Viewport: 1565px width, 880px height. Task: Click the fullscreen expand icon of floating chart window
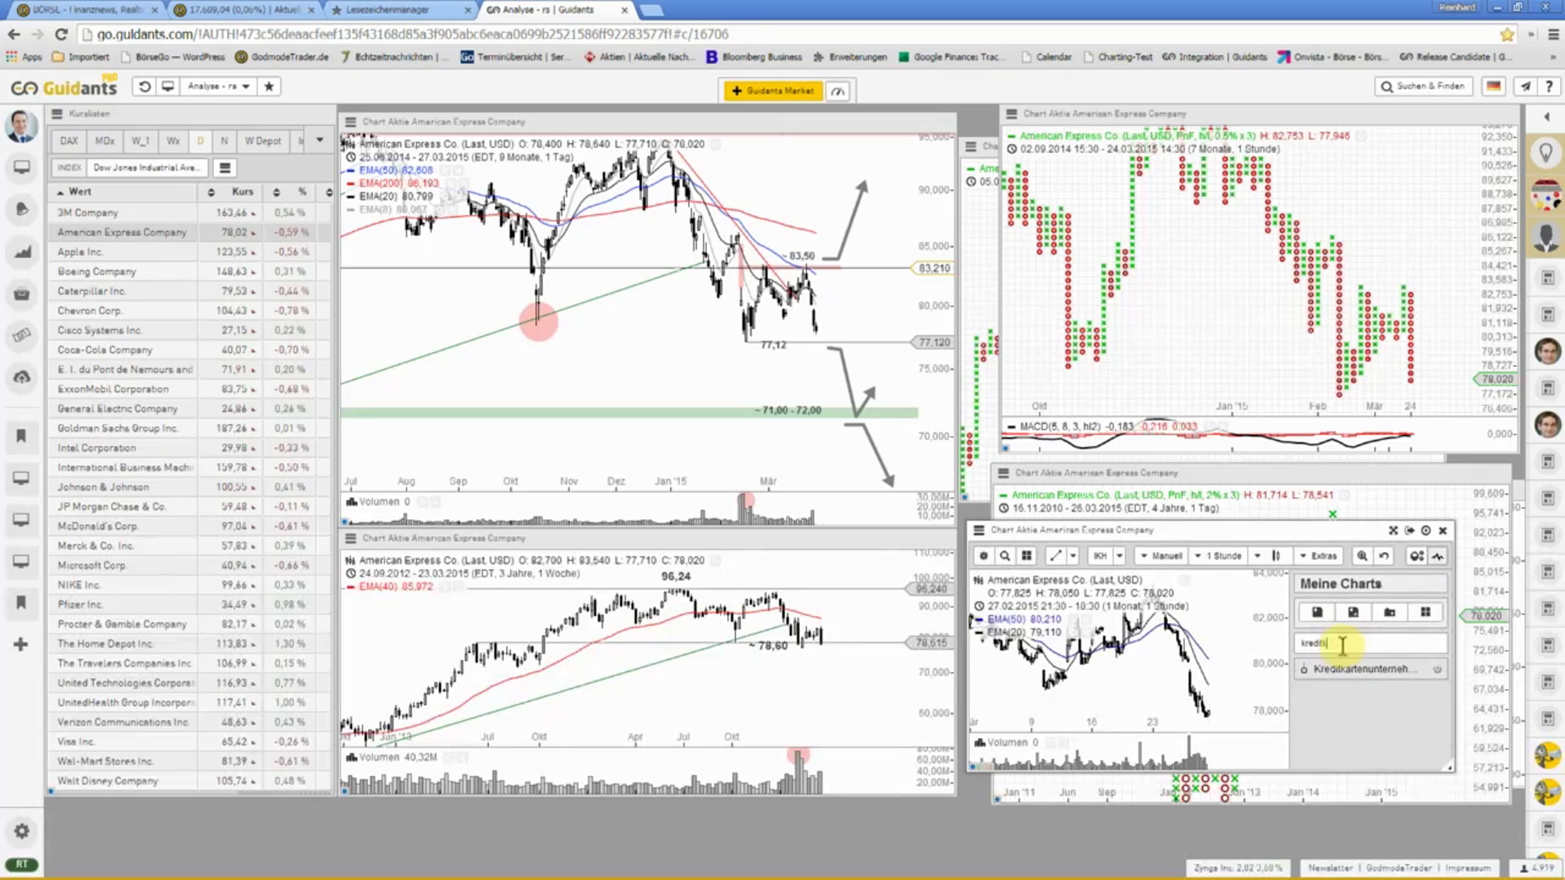1393,531
